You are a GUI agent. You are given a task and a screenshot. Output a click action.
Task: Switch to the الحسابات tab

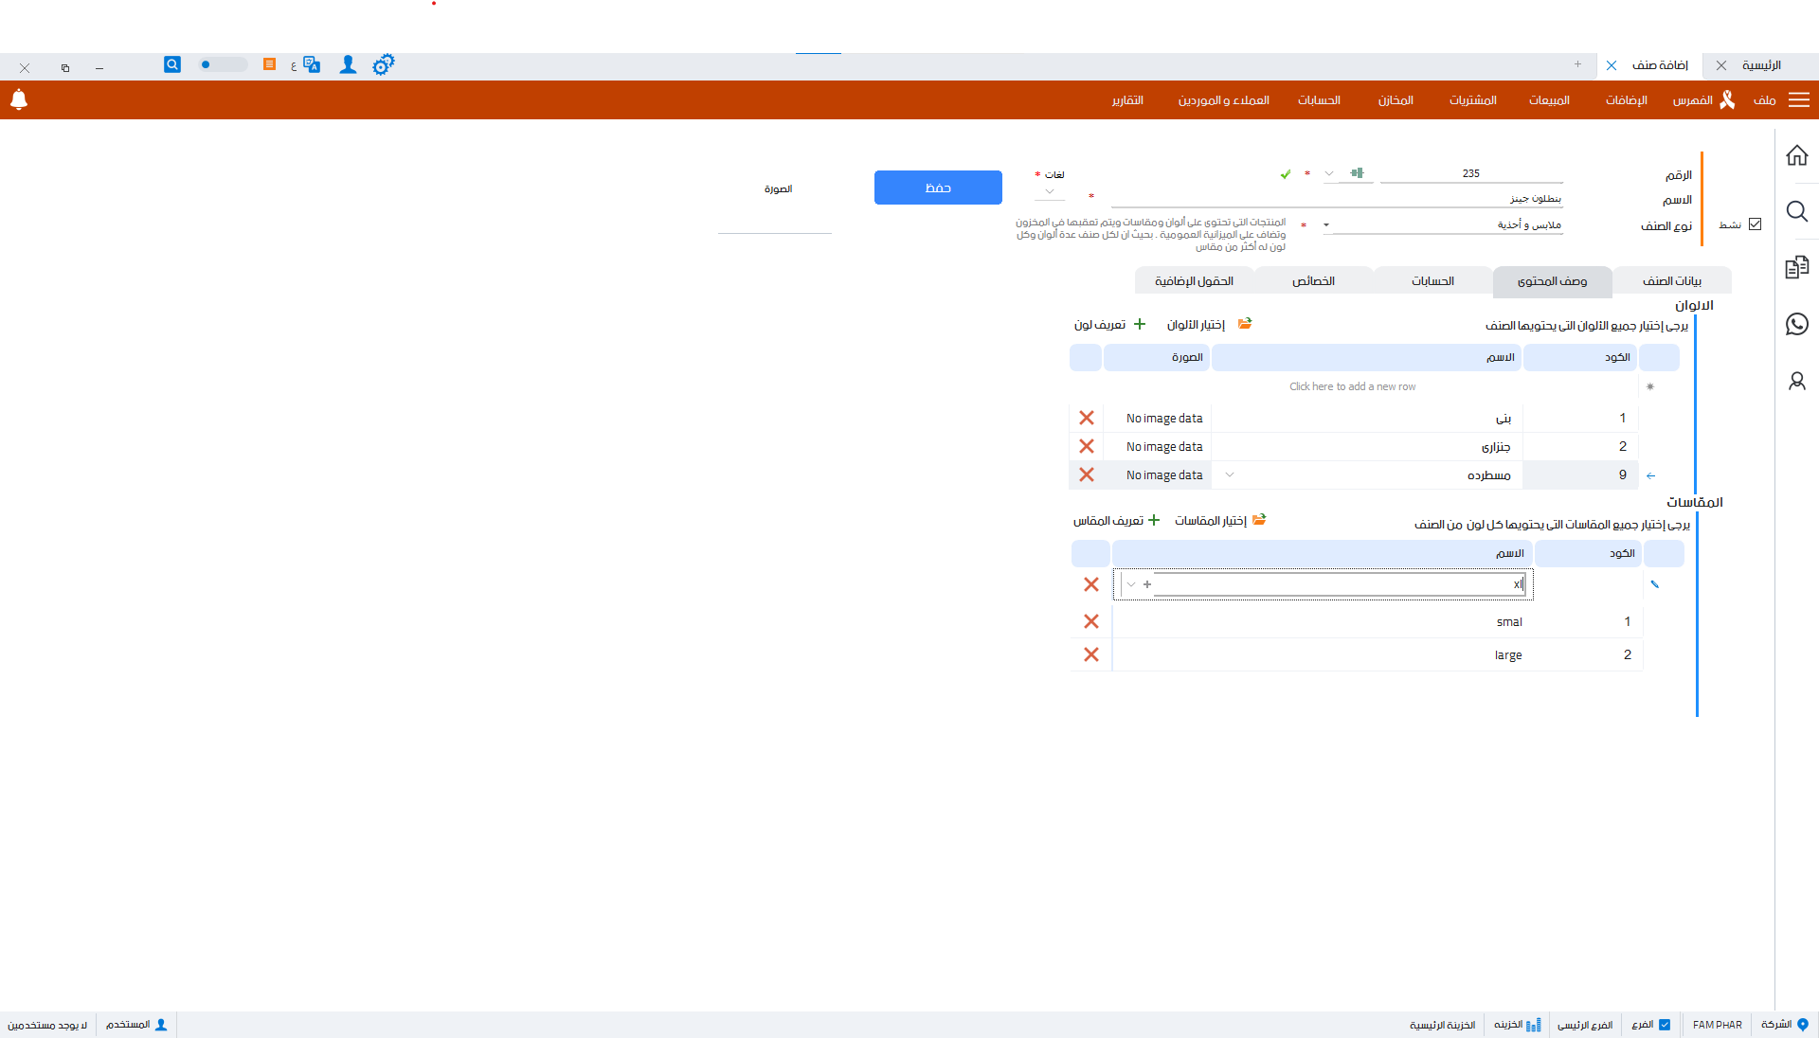(1432, 281)
